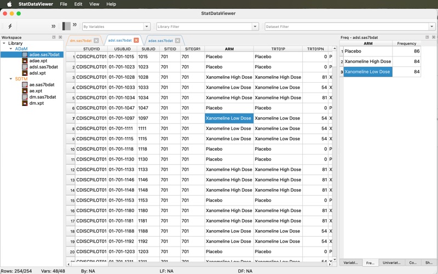
Task: Undock the Freq panel
Action: pos(427,37)
